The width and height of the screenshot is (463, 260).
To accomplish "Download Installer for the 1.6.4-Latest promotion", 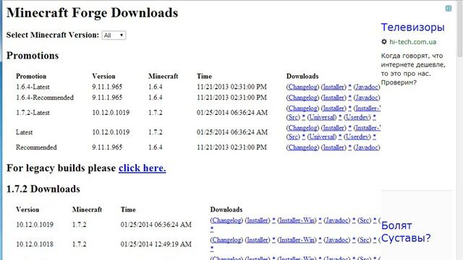I will 334,87.
